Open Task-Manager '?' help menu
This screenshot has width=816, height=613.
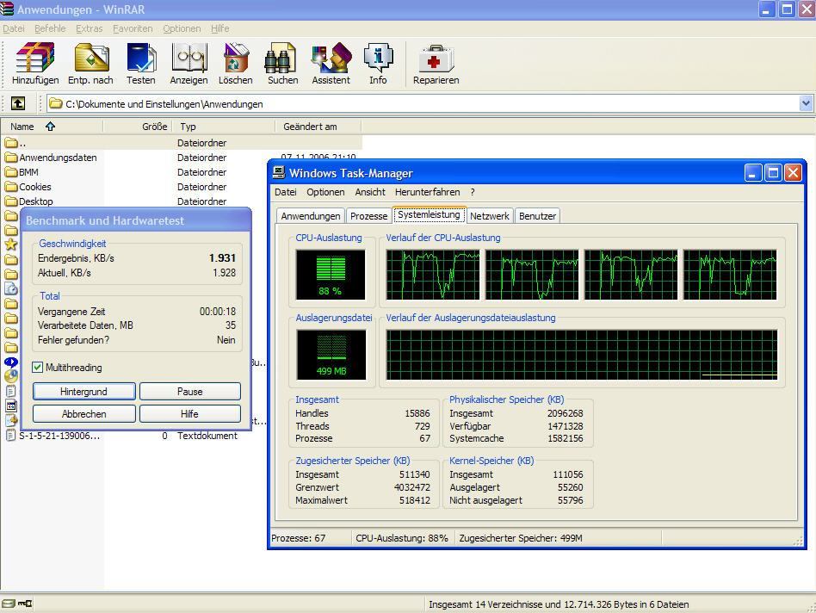472,192
